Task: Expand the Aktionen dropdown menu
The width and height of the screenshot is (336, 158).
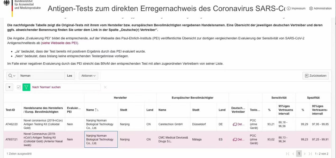Action: pos(88,76)
